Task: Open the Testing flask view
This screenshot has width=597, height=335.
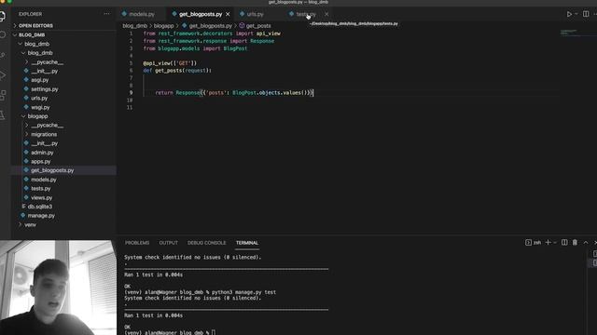Action: [3, 115]
